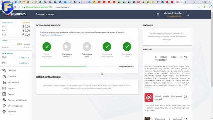Open the Новый дизайн приложений для iOS news title

click(x=168, y=98)
